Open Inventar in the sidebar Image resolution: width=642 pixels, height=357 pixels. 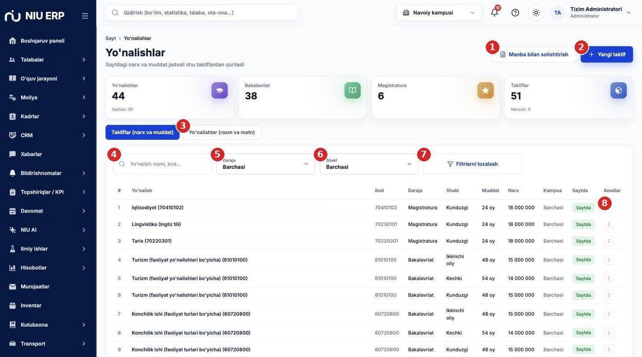point(48,306)
